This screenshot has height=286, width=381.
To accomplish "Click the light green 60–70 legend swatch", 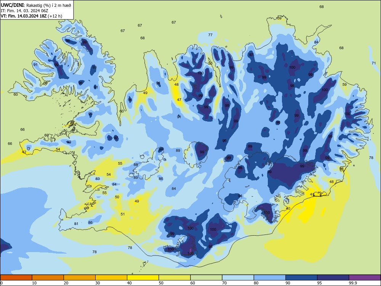I will (206, 278).
